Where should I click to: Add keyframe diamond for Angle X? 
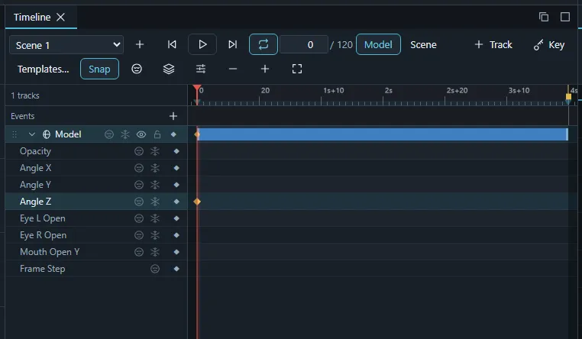tap(176, 168)
